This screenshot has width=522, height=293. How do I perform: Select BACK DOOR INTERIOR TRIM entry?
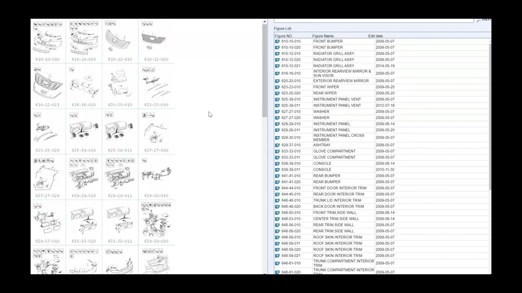click(338, 206)
